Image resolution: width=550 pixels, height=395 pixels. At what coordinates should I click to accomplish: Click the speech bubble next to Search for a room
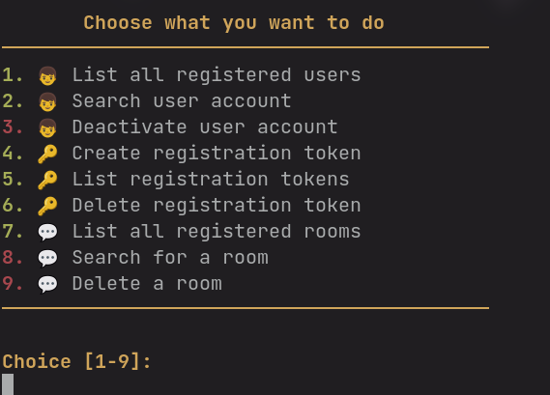pyautogui.click(x=47, y=259)
